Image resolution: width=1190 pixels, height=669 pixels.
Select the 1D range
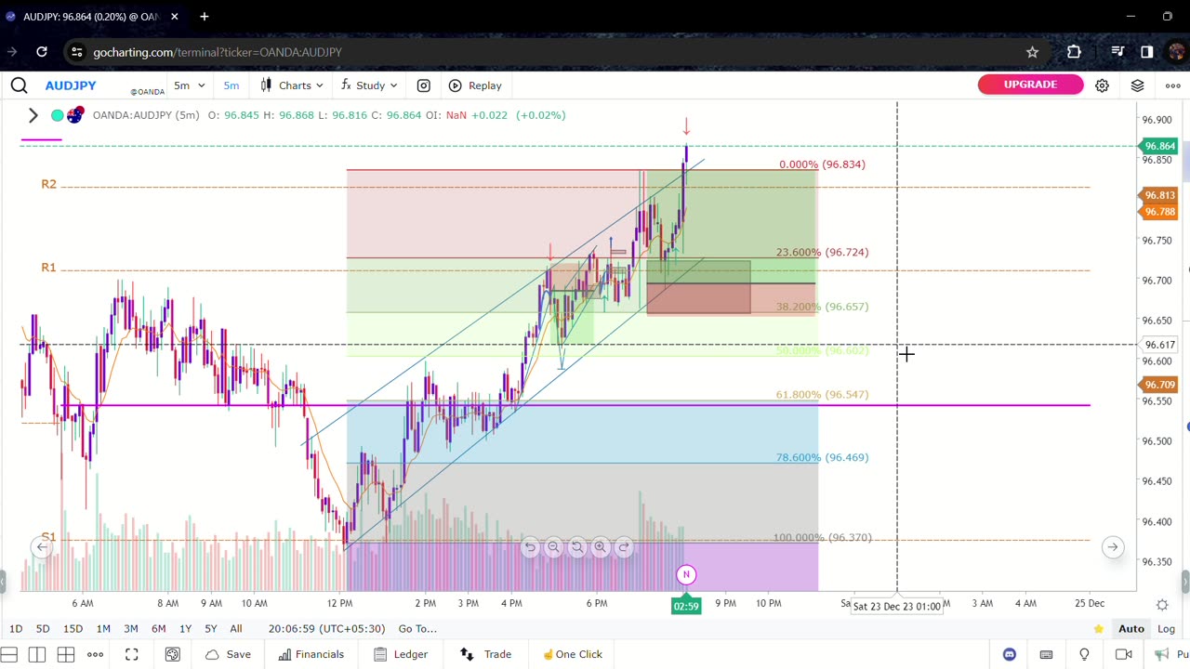tap(16, 629)
